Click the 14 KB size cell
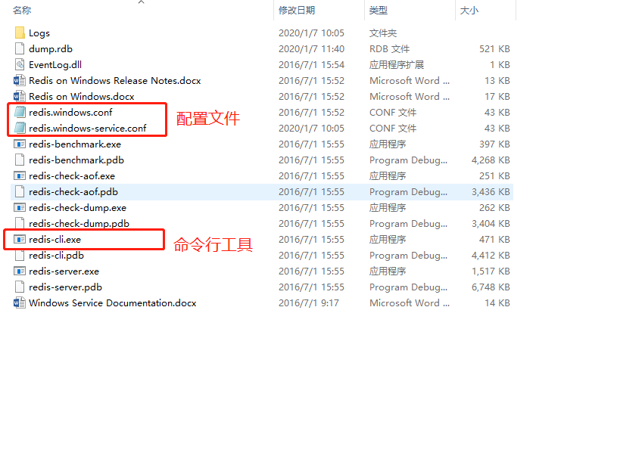 tap(497, 303)
